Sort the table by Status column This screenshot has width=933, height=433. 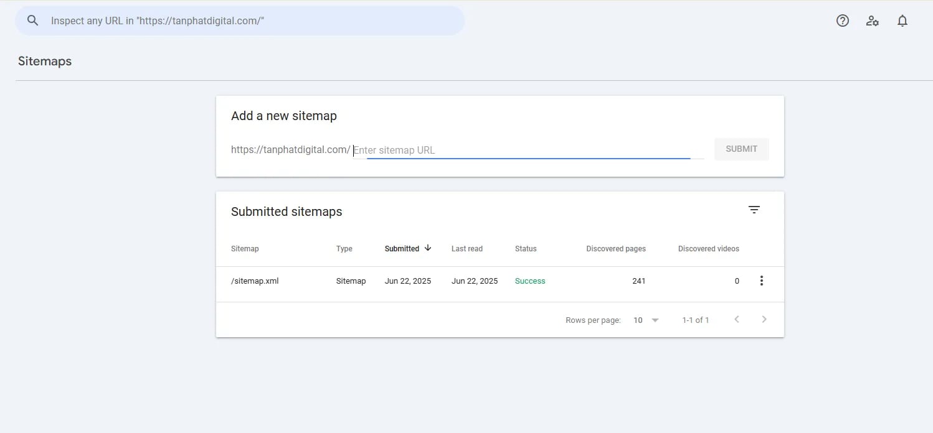point(525,248)
